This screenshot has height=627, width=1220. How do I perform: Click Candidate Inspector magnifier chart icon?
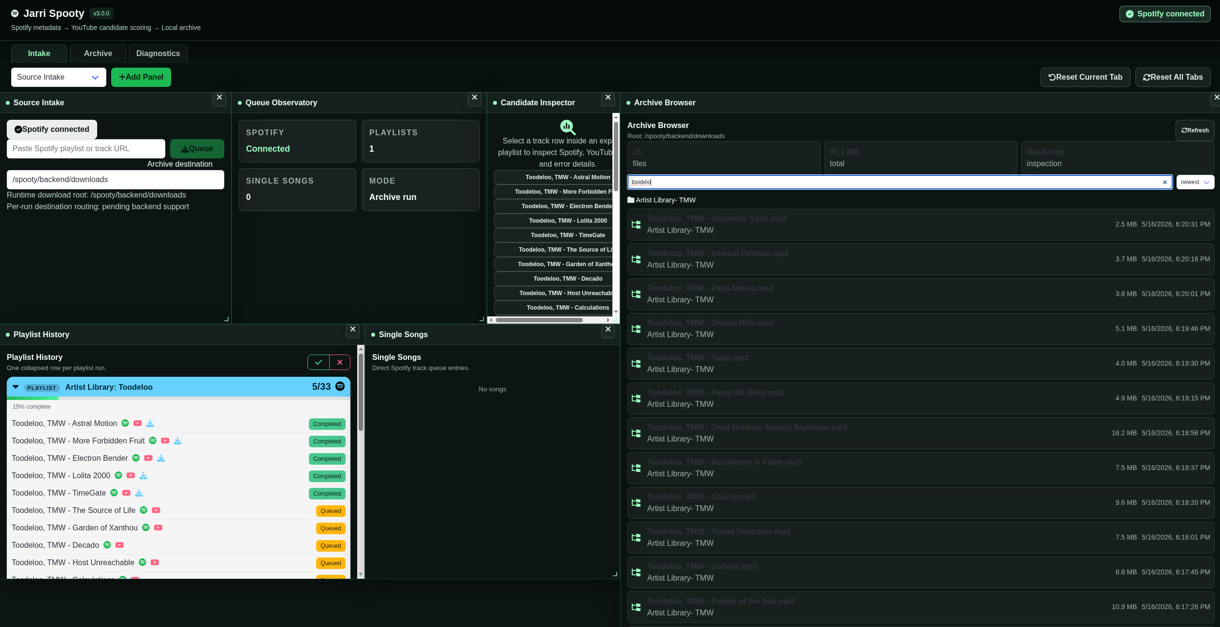tap(567, 127)
